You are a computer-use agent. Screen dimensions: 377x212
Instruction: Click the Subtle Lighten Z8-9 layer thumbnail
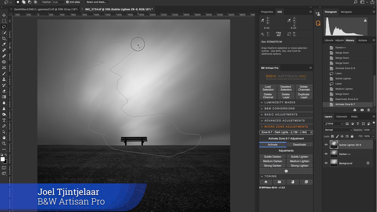(334, 145)
